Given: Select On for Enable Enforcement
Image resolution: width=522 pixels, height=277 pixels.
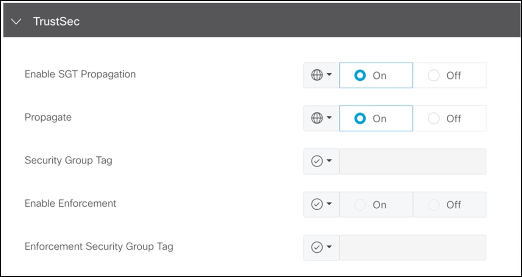Looking at the screenshot, I should (x=376, y=205).
